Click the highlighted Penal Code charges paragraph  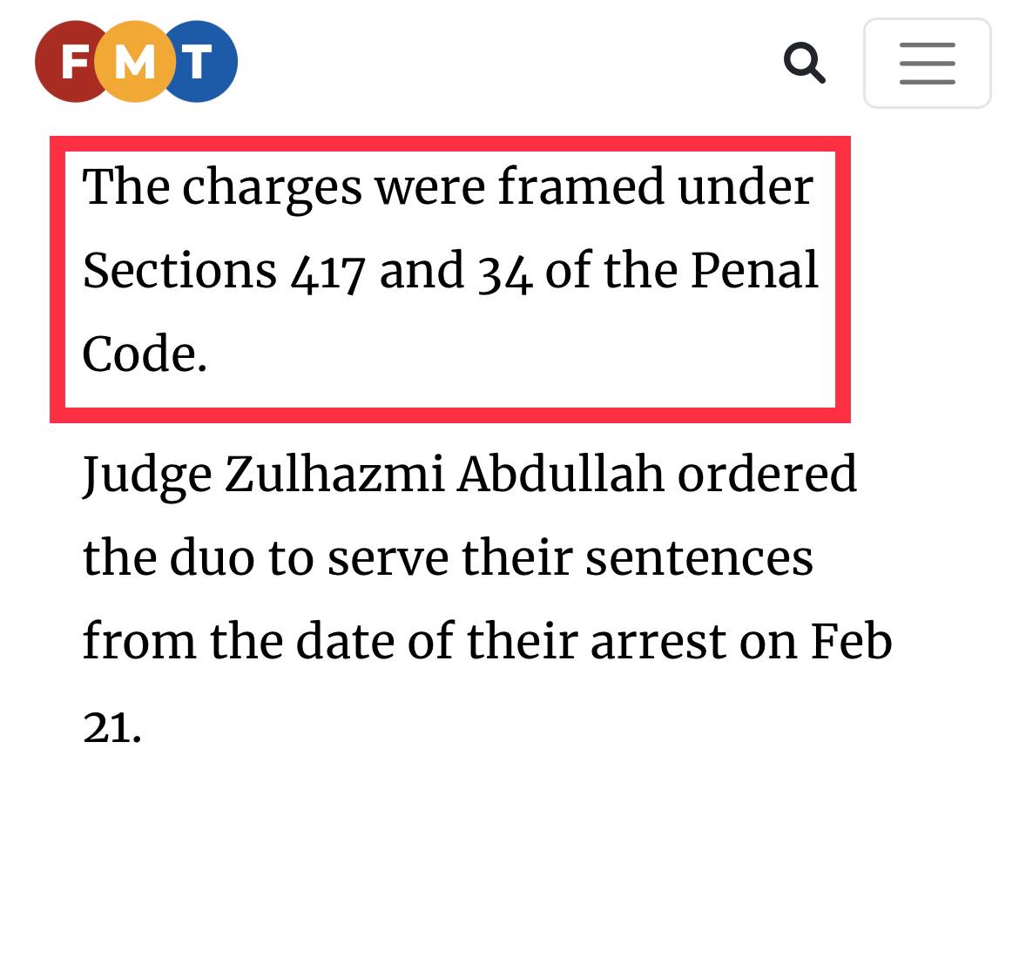pyautogui.click(x=449, y=271)
